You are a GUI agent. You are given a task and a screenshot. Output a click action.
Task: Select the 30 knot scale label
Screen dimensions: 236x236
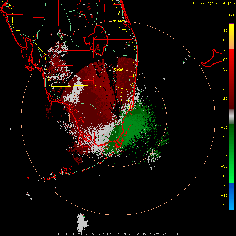click(225, 89)
